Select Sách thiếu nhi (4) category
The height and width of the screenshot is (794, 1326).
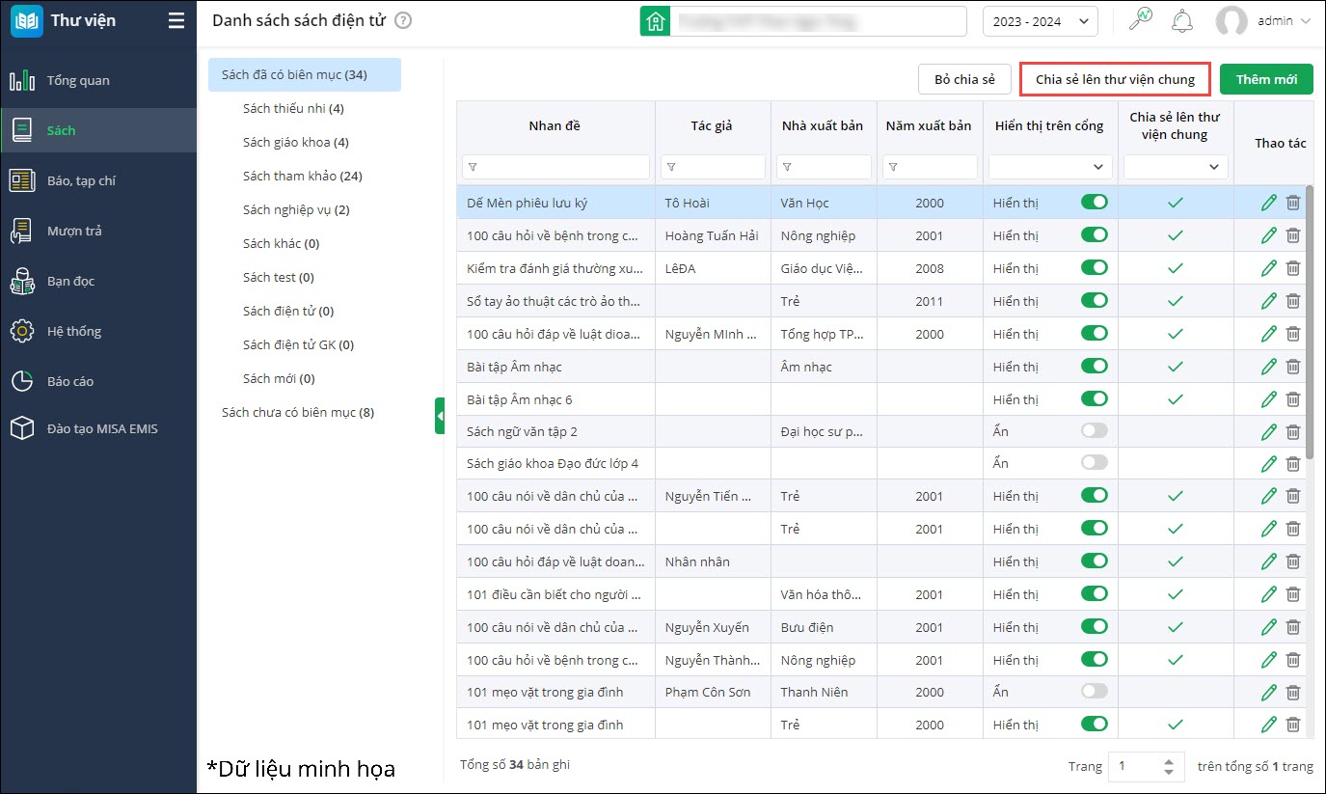point(293,108)
